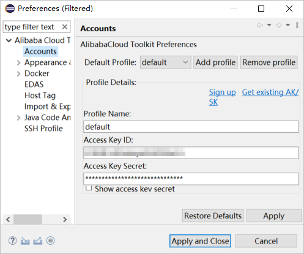Select the Alibaba Cloud Toolkit root item

click(x=42, y=40)
